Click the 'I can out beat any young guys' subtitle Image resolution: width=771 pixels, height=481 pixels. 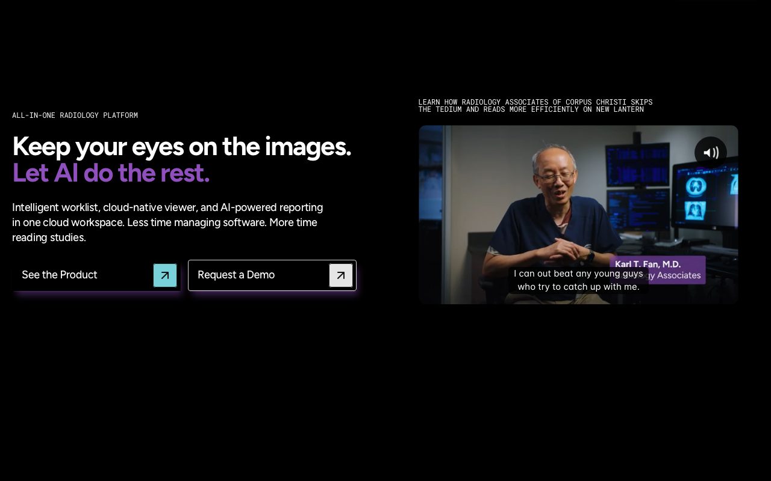click(x=578, y=280)
